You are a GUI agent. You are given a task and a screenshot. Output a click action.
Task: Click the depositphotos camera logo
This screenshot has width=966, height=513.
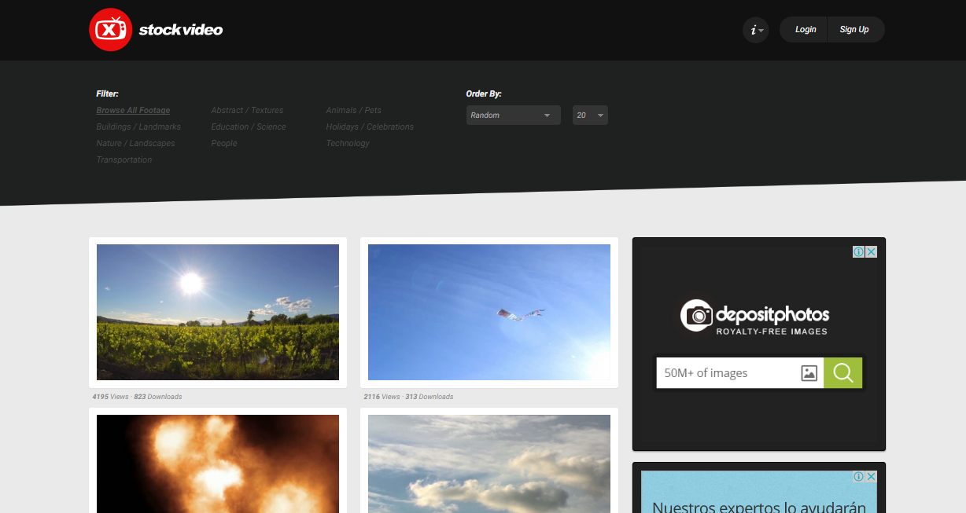[697, 315]
